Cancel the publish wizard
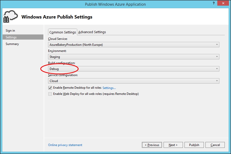This screenshot has width=231, height=154. coord(215,145)
